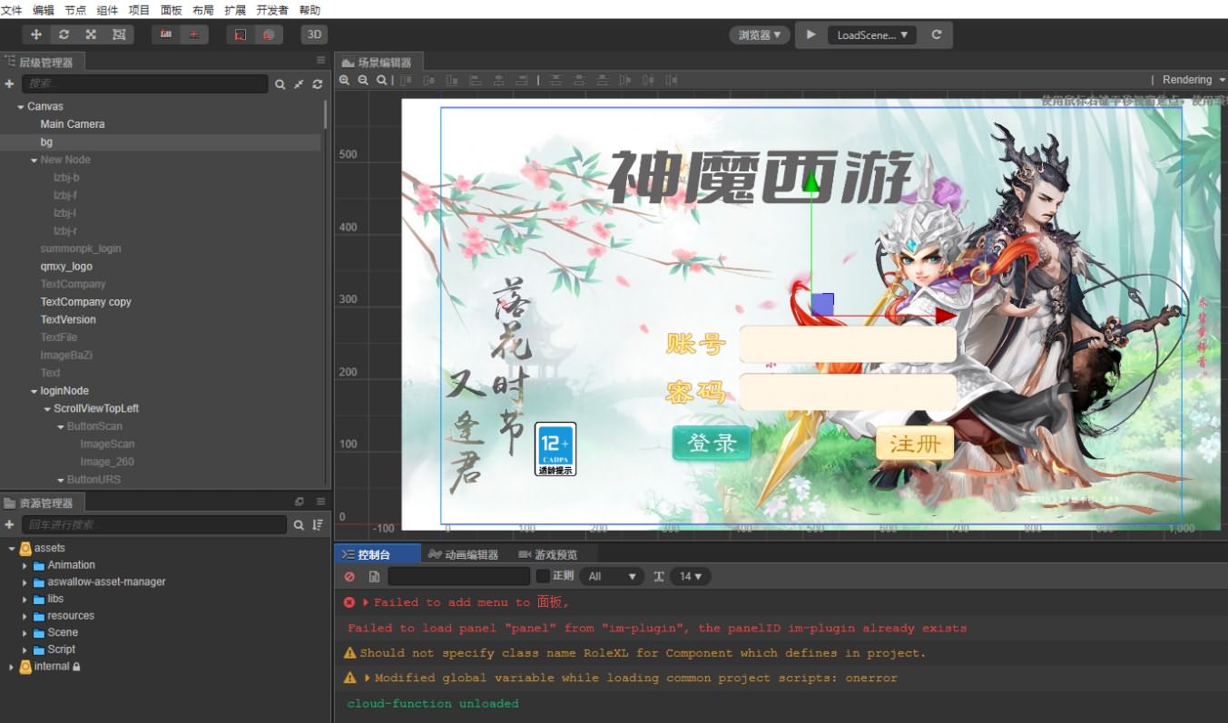Open the console font size 14 dropdown

[x=690, y=576]
